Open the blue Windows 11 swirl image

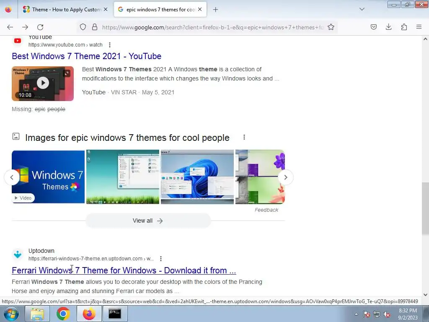pos(197,177)
